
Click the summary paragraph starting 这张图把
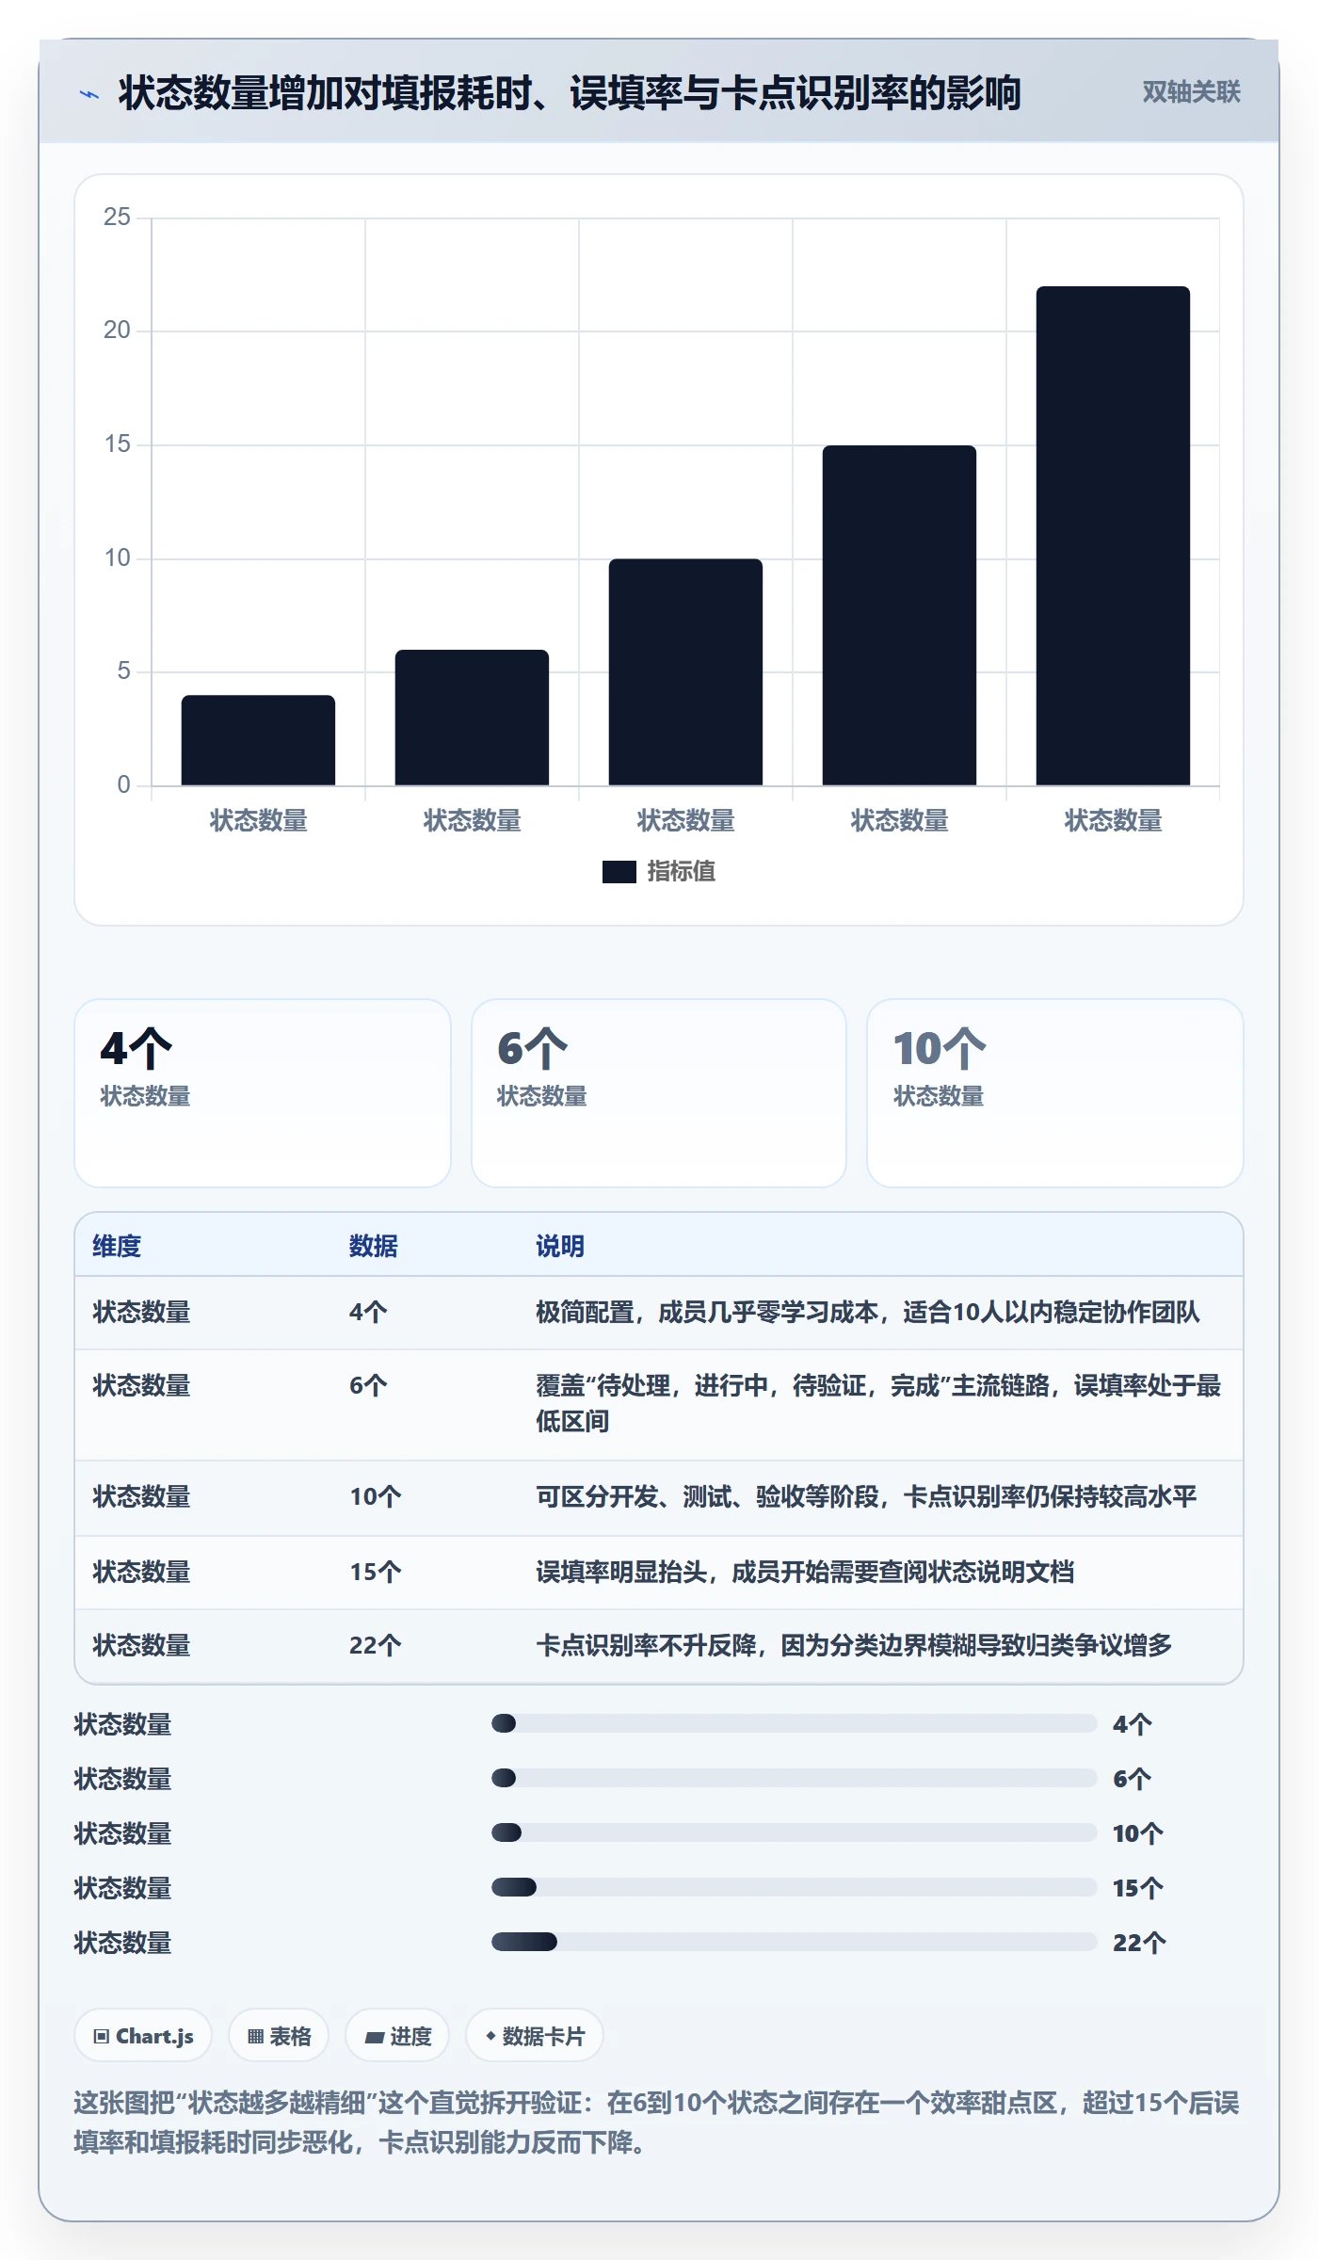point(657,2123)
